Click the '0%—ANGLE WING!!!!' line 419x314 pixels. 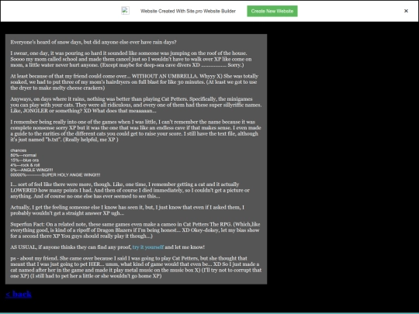pyautogui.click(x=32, y=170)
